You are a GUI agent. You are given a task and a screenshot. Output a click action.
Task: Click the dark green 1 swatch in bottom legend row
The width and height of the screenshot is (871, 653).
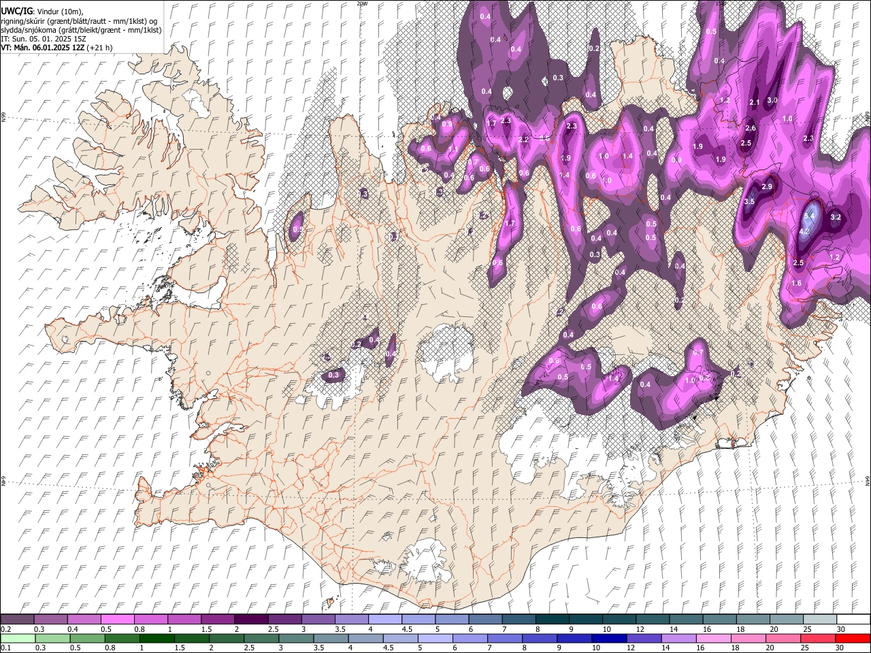157,638
